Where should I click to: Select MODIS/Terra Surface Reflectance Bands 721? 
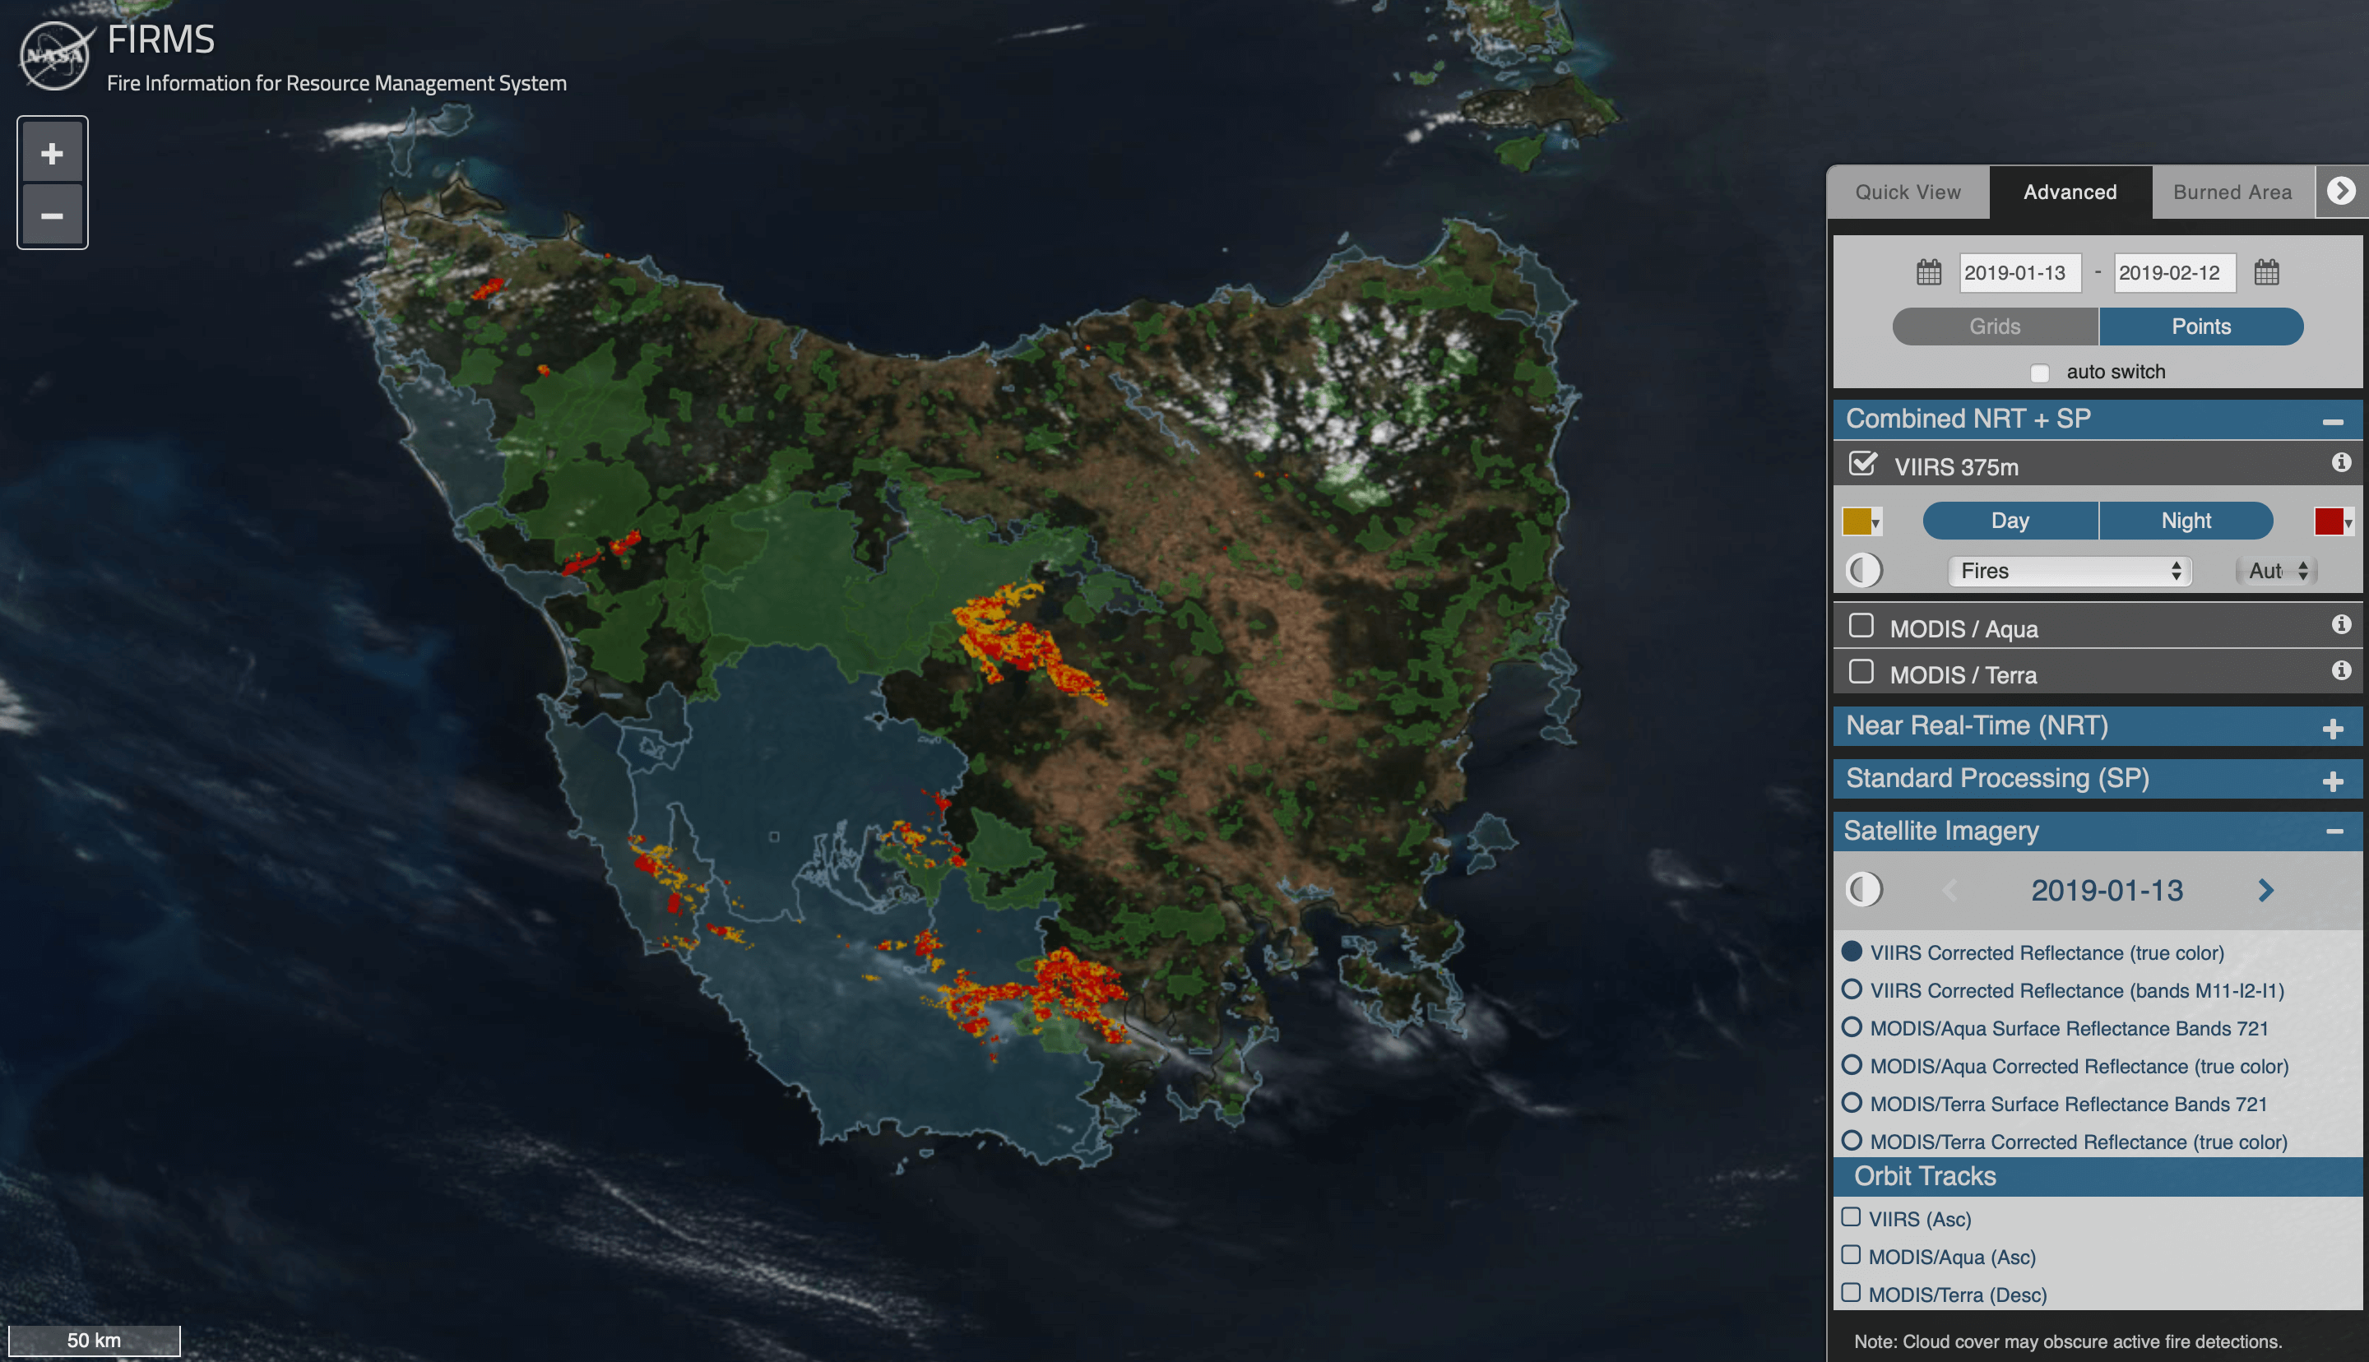1851,1102
